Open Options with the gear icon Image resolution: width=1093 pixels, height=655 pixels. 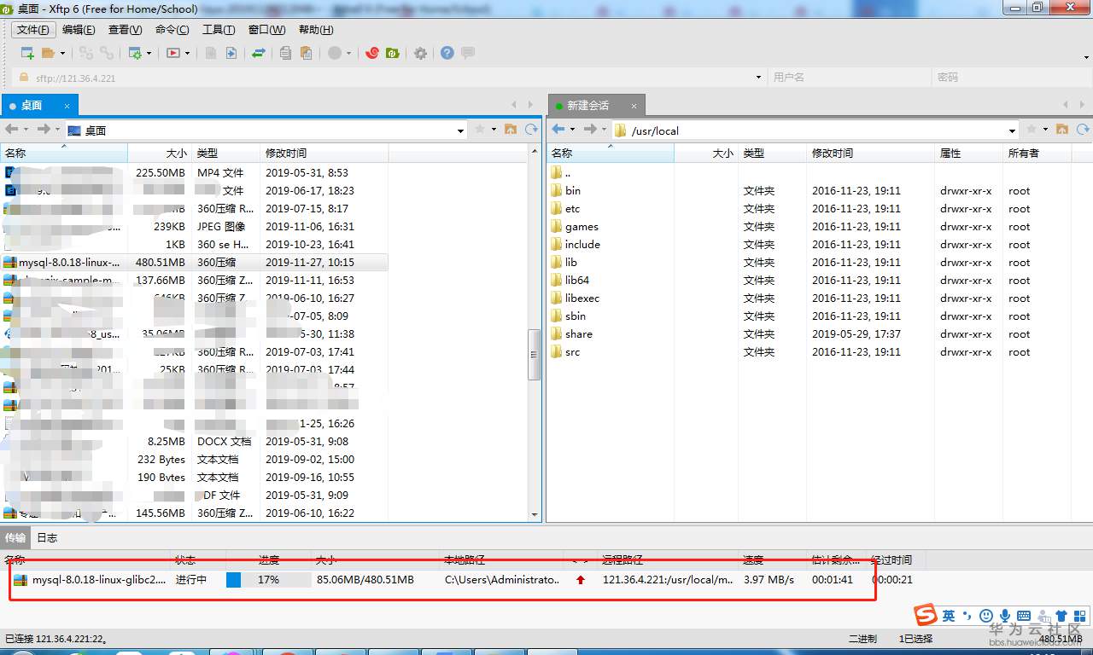pyautogui.click(x=420, y=53)
